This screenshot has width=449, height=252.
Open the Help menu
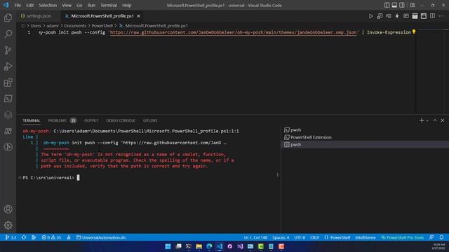(x=126, y=5)
